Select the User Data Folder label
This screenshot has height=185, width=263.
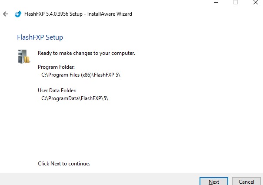coord(57,91)
